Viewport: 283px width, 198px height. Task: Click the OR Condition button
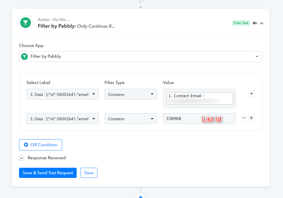[x=40, y=145]
